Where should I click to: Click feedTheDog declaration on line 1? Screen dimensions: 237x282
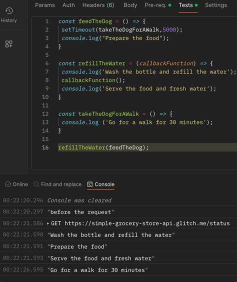pos(95,21)
